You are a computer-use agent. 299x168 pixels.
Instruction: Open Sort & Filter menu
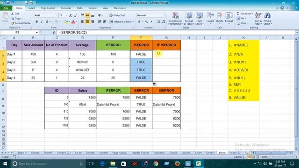pos(258,19)
